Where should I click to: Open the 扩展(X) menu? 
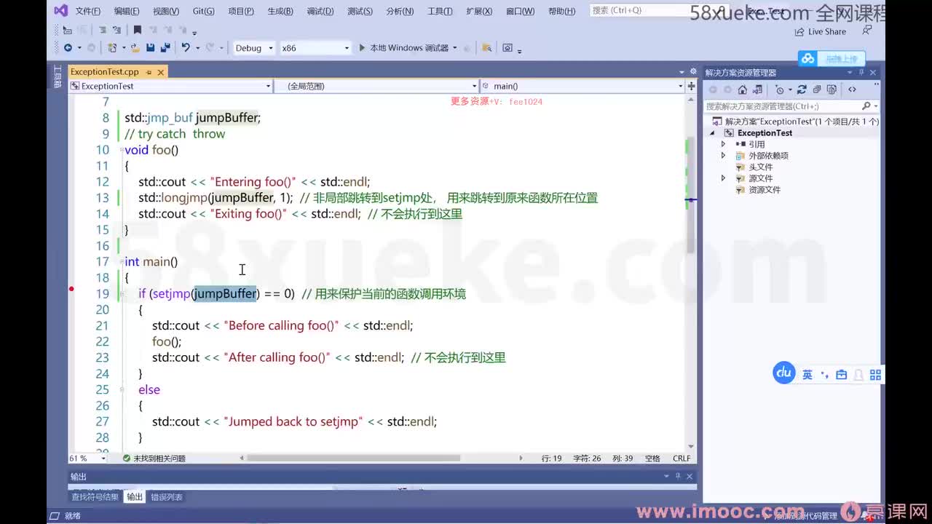(479, 11)
